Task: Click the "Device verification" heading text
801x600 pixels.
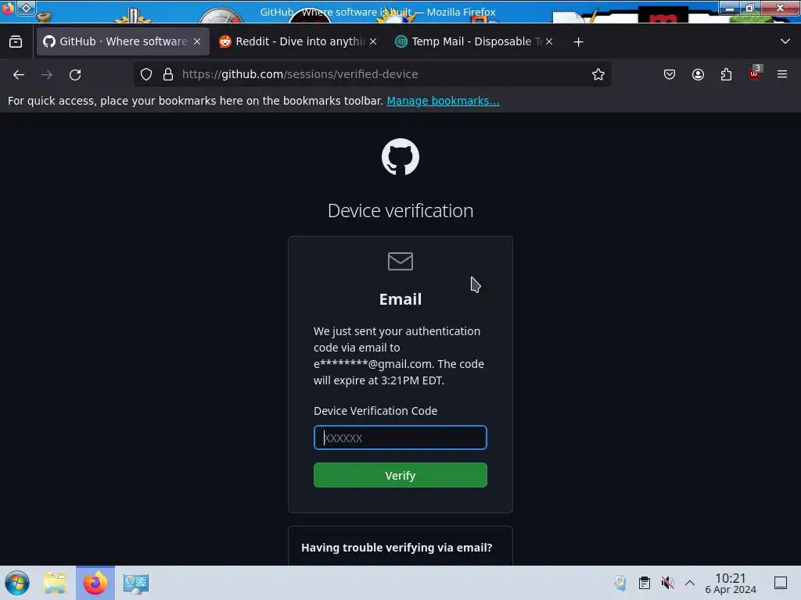Action: (400, 211)
